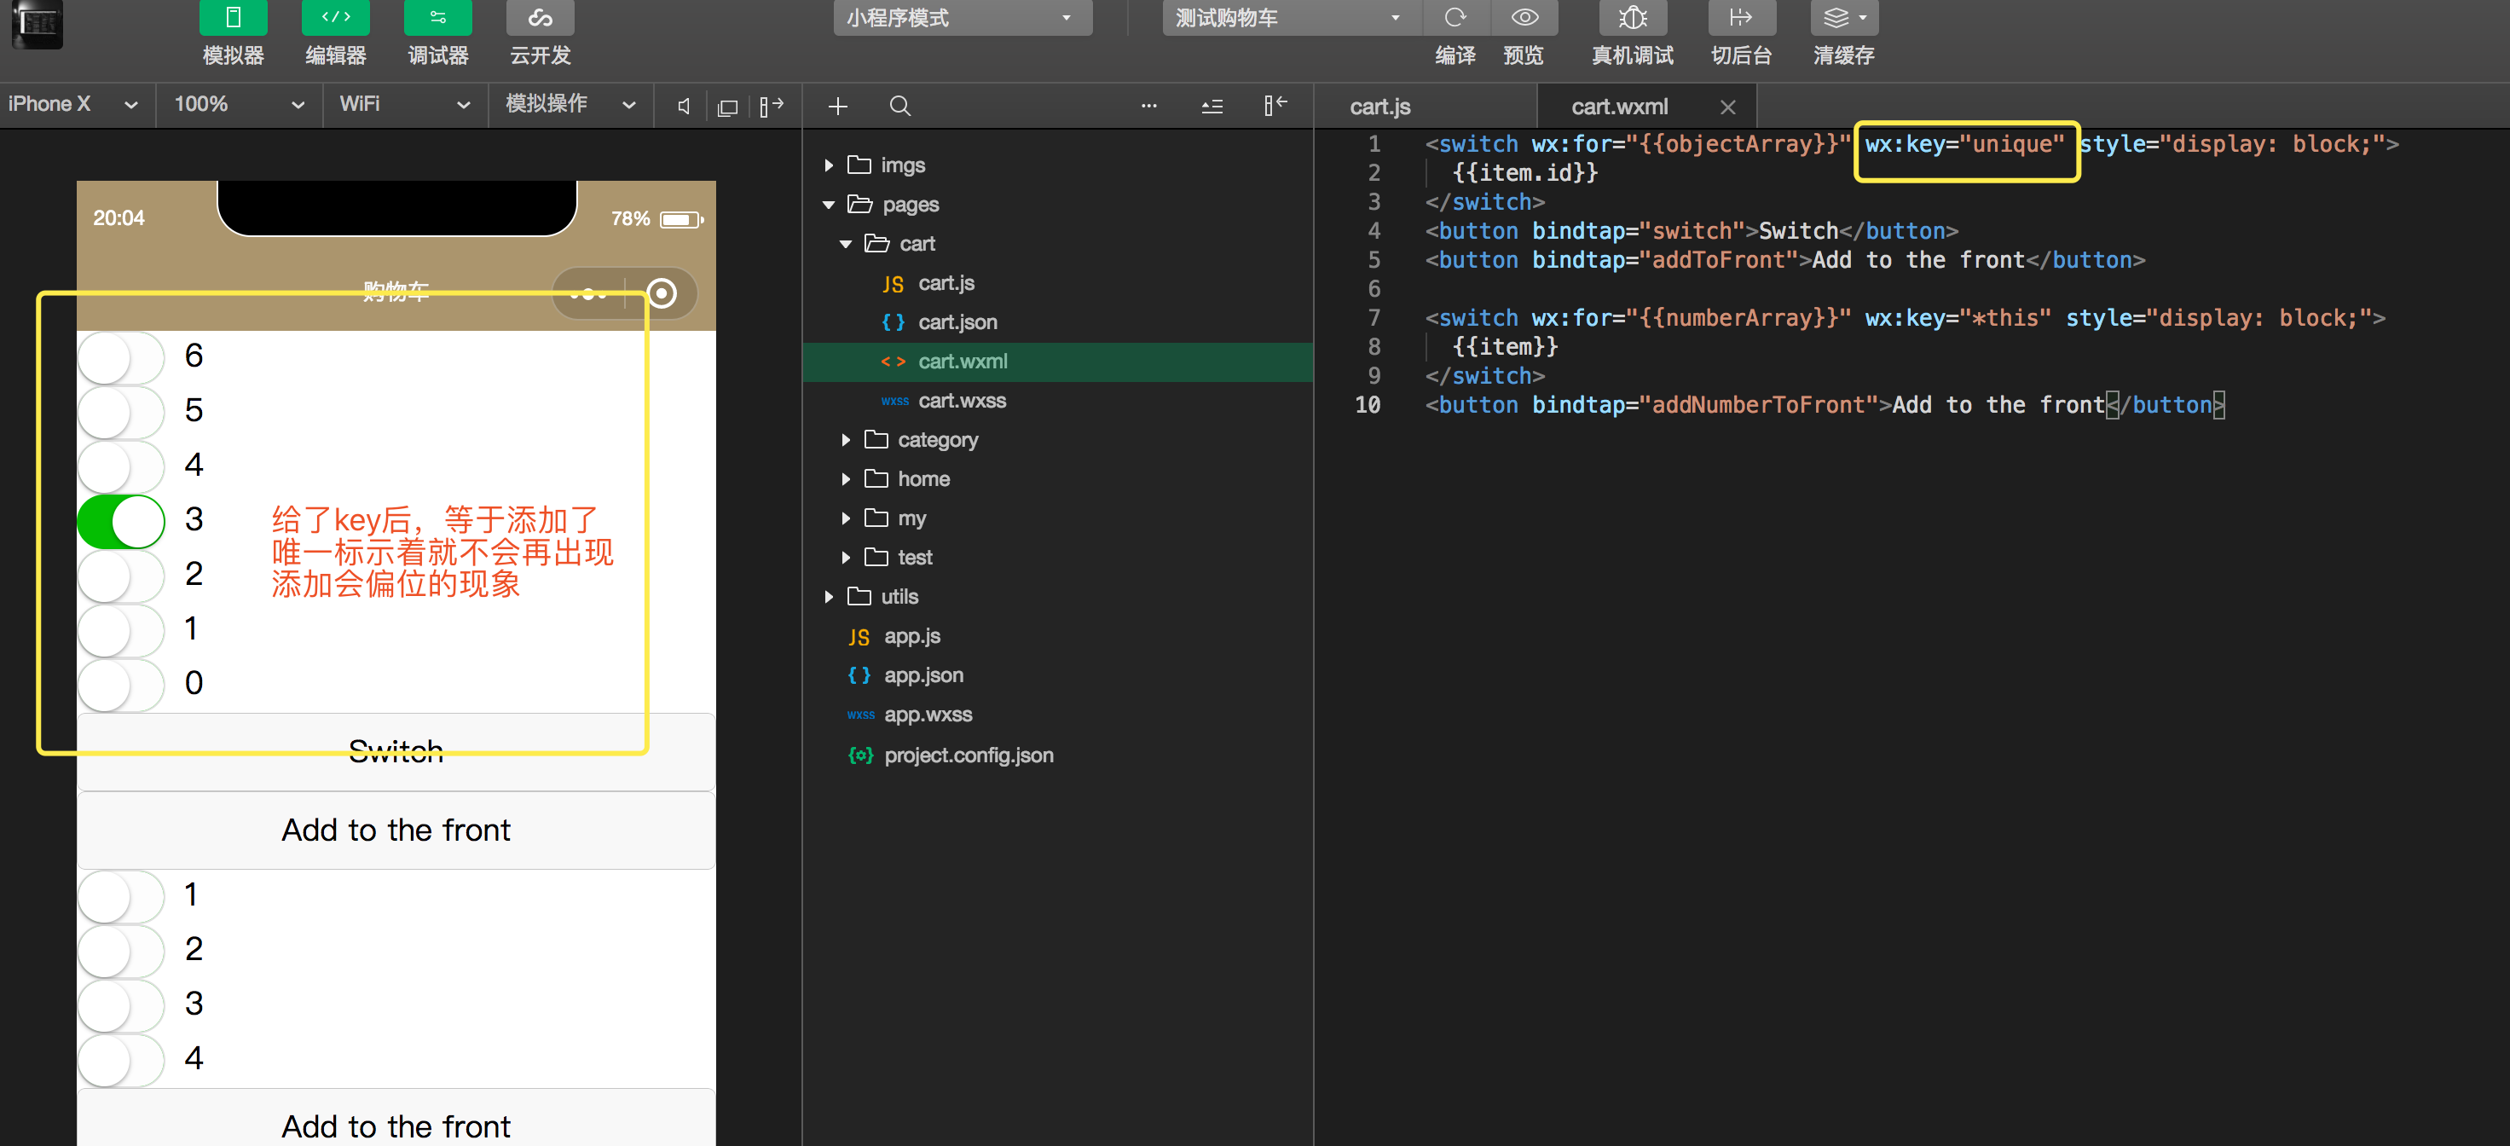Image resolution: width=2510 pixels, height=1146 pixels.
Task: Toggle the simulator panel icon
Action: coord(233,18)
